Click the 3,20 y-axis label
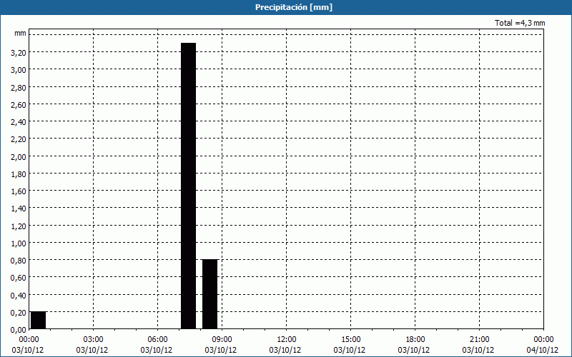The height and width of the screenshot is (357, 572). coord(19,53)
